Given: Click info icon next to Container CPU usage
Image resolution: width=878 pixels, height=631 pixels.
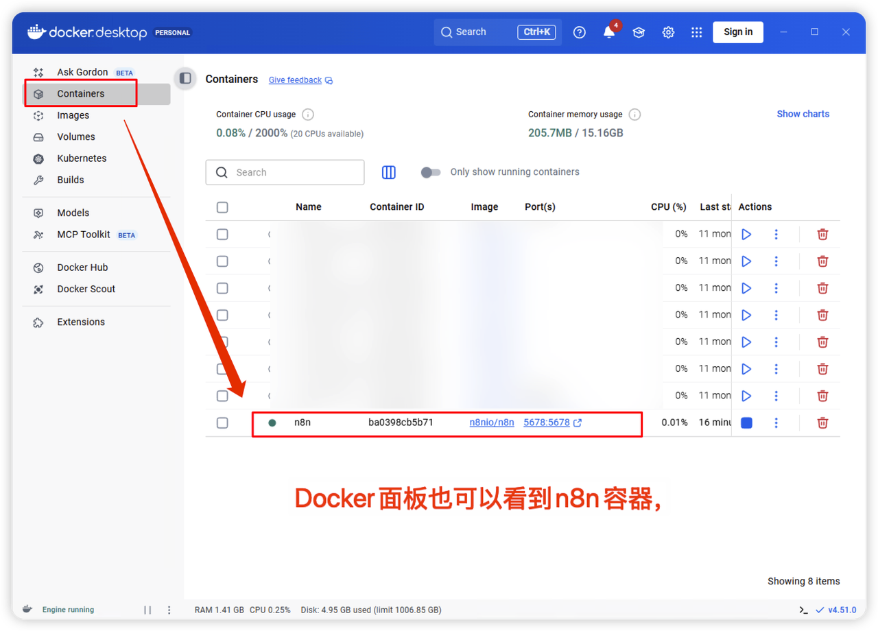Looking at the screenshot, I should (x=308, y=115).
